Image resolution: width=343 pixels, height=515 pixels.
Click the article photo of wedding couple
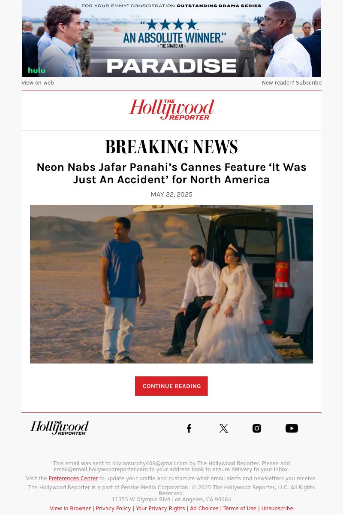click(171, 284)
